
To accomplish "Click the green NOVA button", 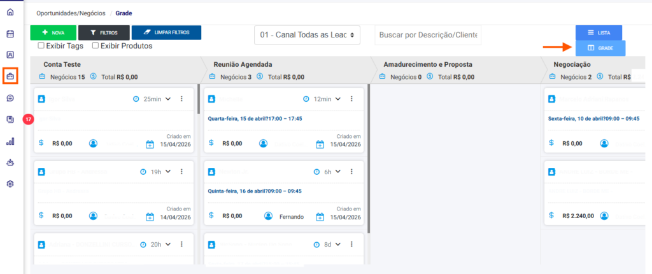I will pyautogui.click(x=53, y=32).
